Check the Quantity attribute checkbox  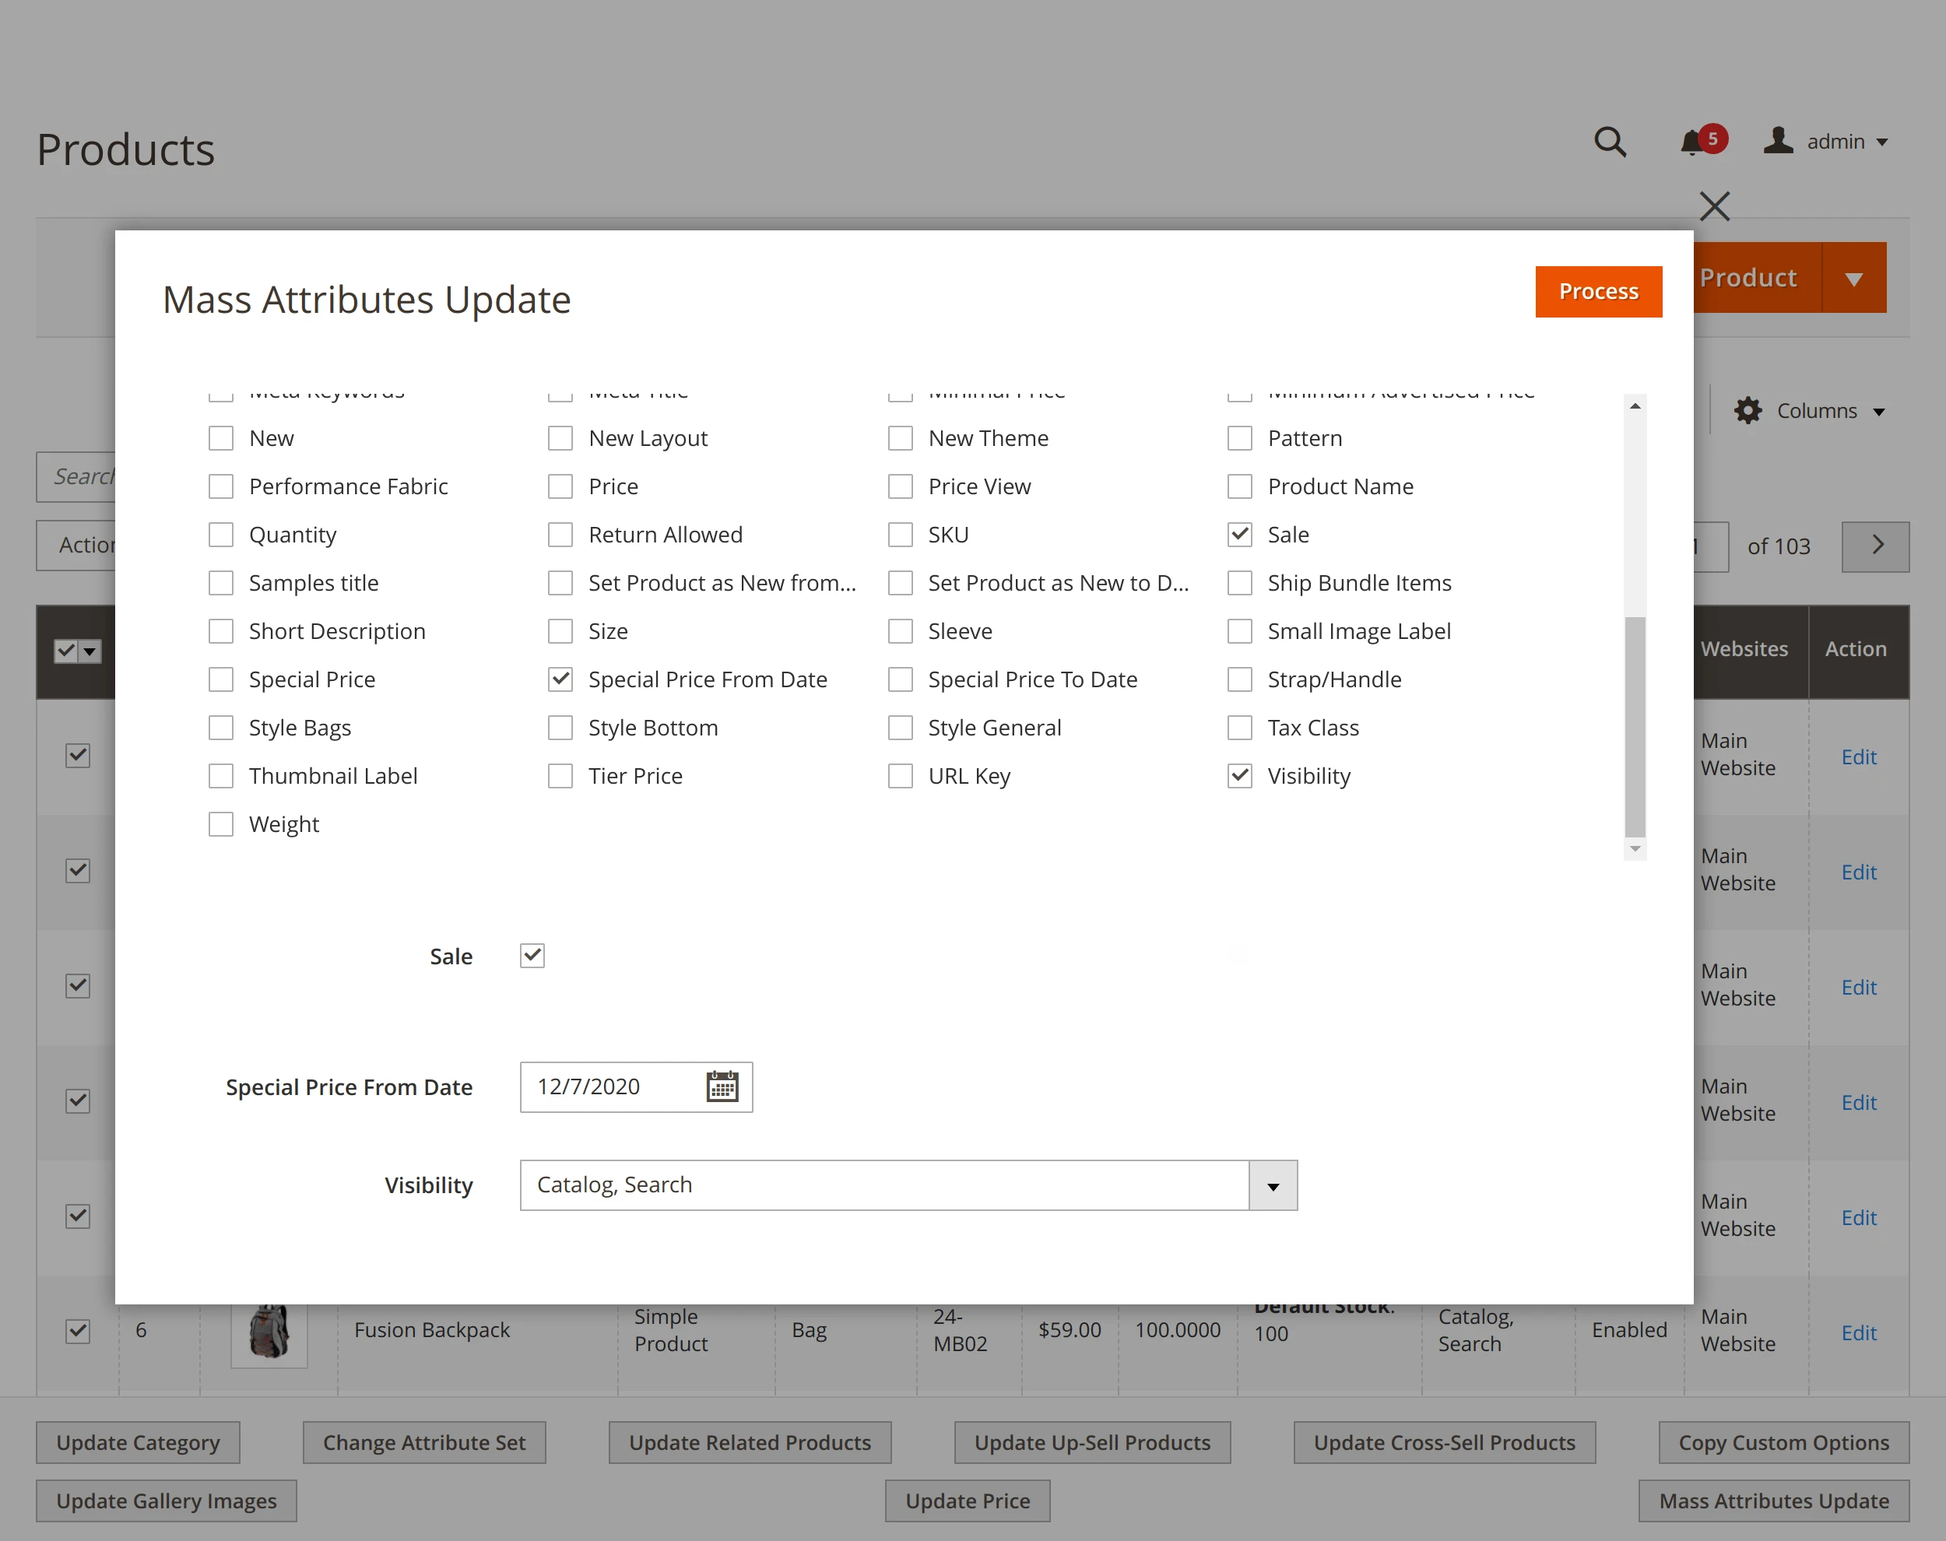pos(221,534)
